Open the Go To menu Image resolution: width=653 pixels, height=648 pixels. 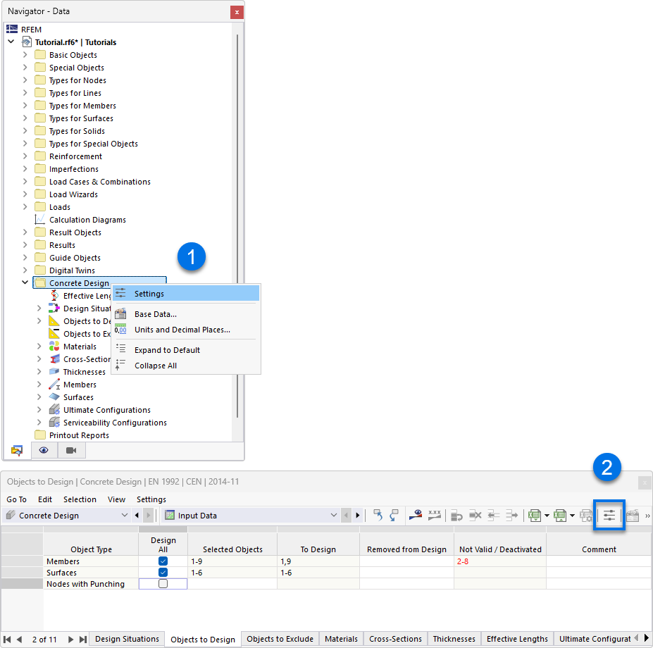coord(17,499)
